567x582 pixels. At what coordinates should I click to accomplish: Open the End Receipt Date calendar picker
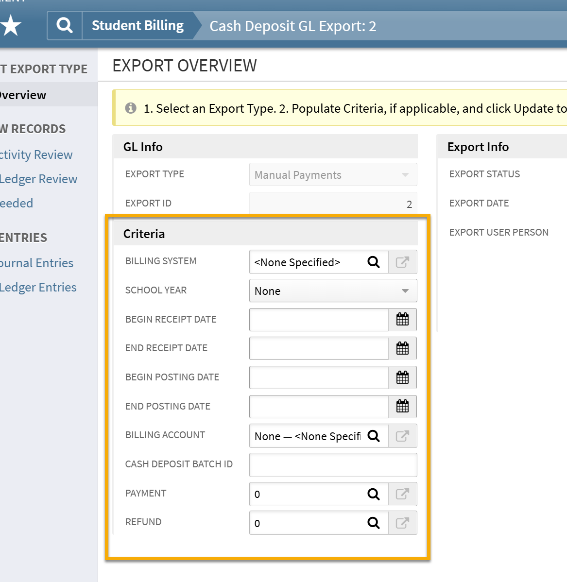[x=403, y=348]
